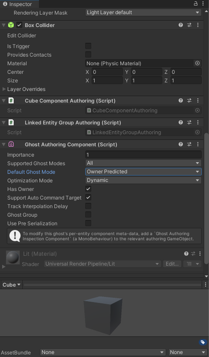Open the AssetBundle variant dropdown
209x357 pixels.
point(188,352)
